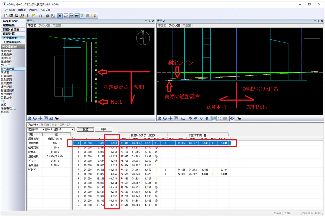Expand the 建物編集 sidebar section
The width and height of the screenshot is (325, 216).
pos(13,25)
